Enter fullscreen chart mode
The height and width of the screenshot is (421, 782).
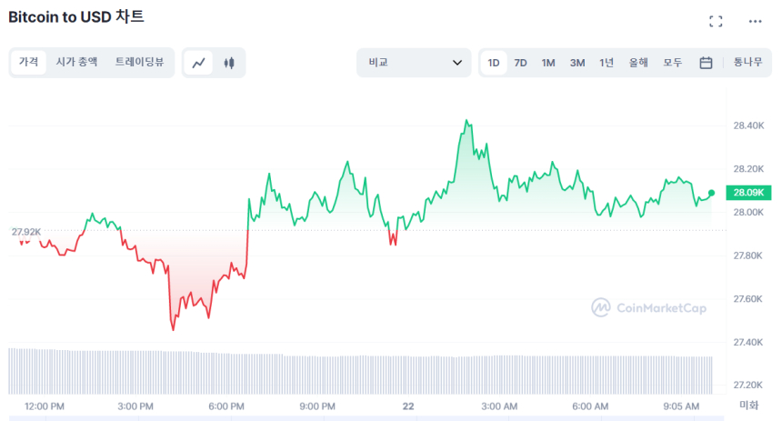pos(716,21)
